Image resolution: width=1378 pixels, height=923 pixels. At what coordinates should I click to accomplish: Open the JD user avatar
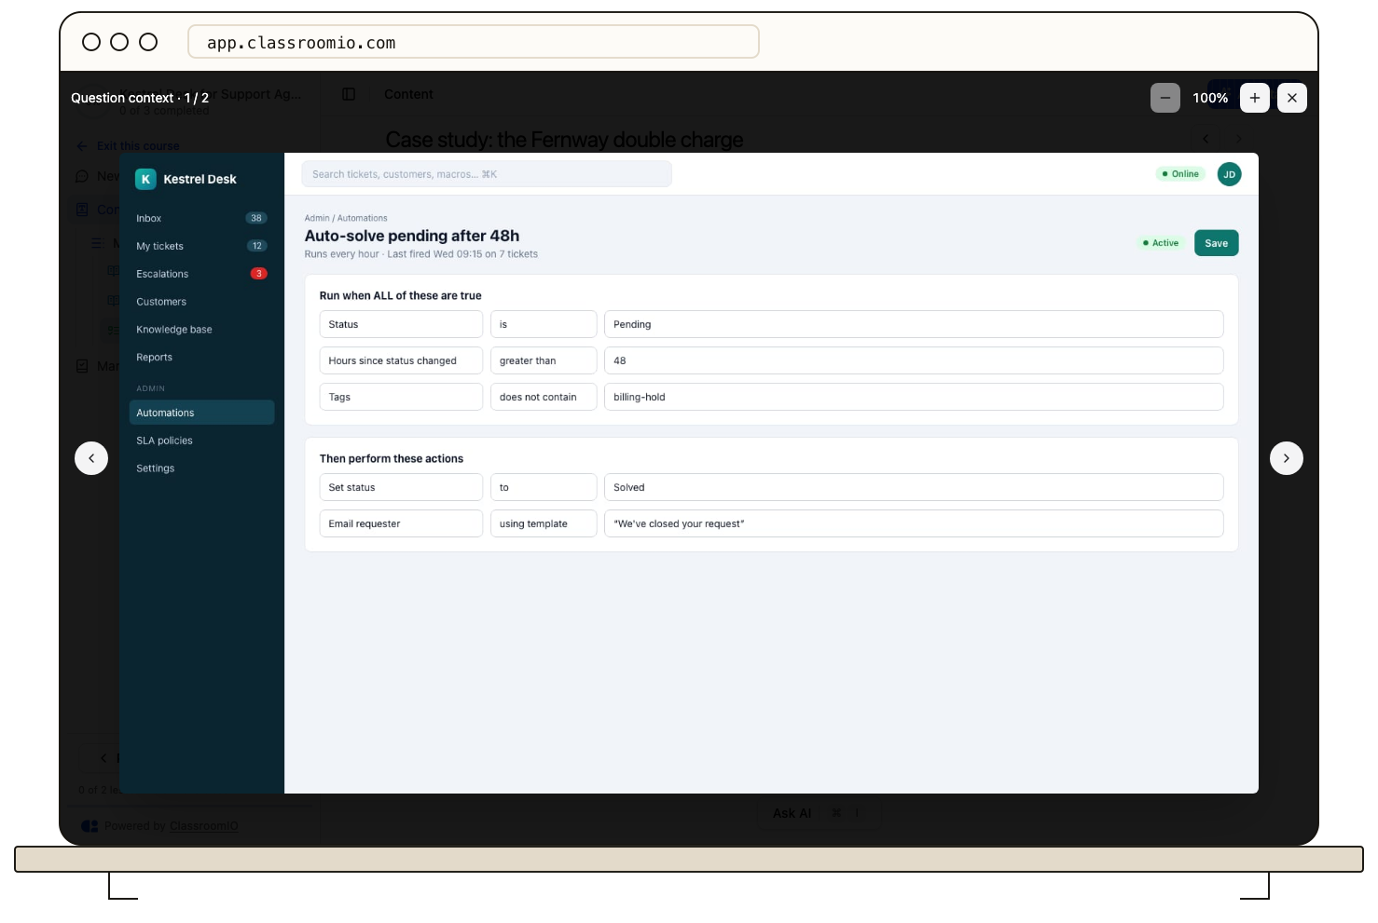click(x=1230, y=174)
